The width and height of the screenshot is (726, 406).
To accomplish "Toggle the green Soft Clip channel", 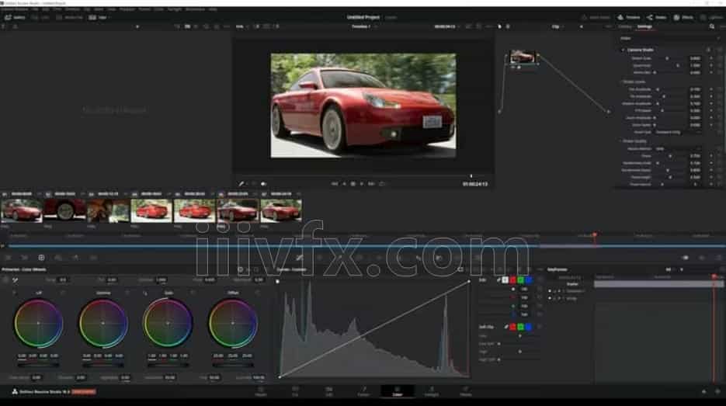I will pos(520,327).
